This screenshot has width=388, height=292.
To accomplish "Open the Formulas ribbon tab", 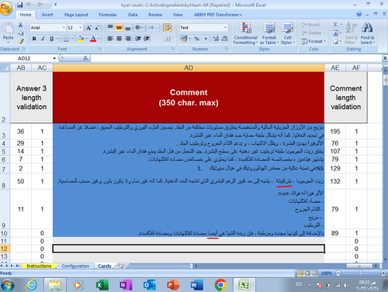I will click(108, 15).
